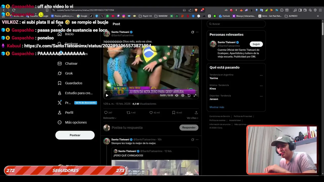Focus the Buscar search field
The width and height of the screenshot is (324, 182).
coord(236,24)
